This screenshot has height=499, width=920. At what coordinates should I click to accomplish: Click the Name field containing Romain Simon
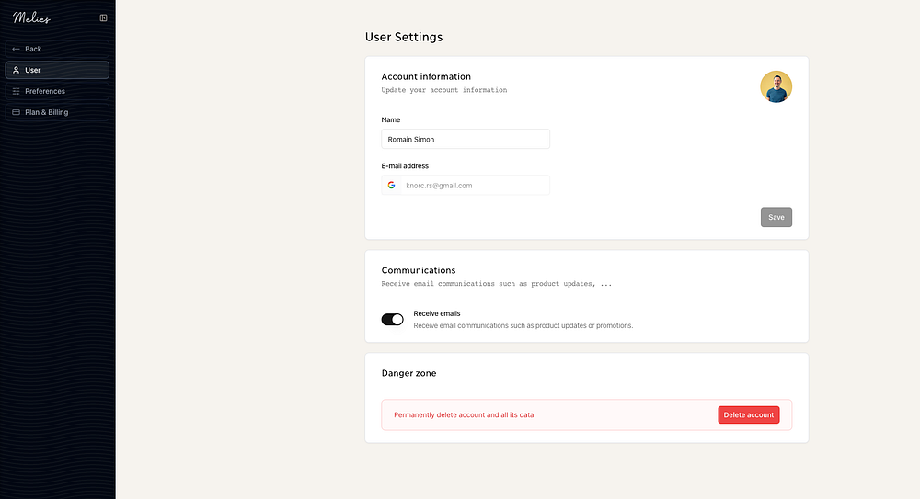pyautogui.click(x=466, y=139)
